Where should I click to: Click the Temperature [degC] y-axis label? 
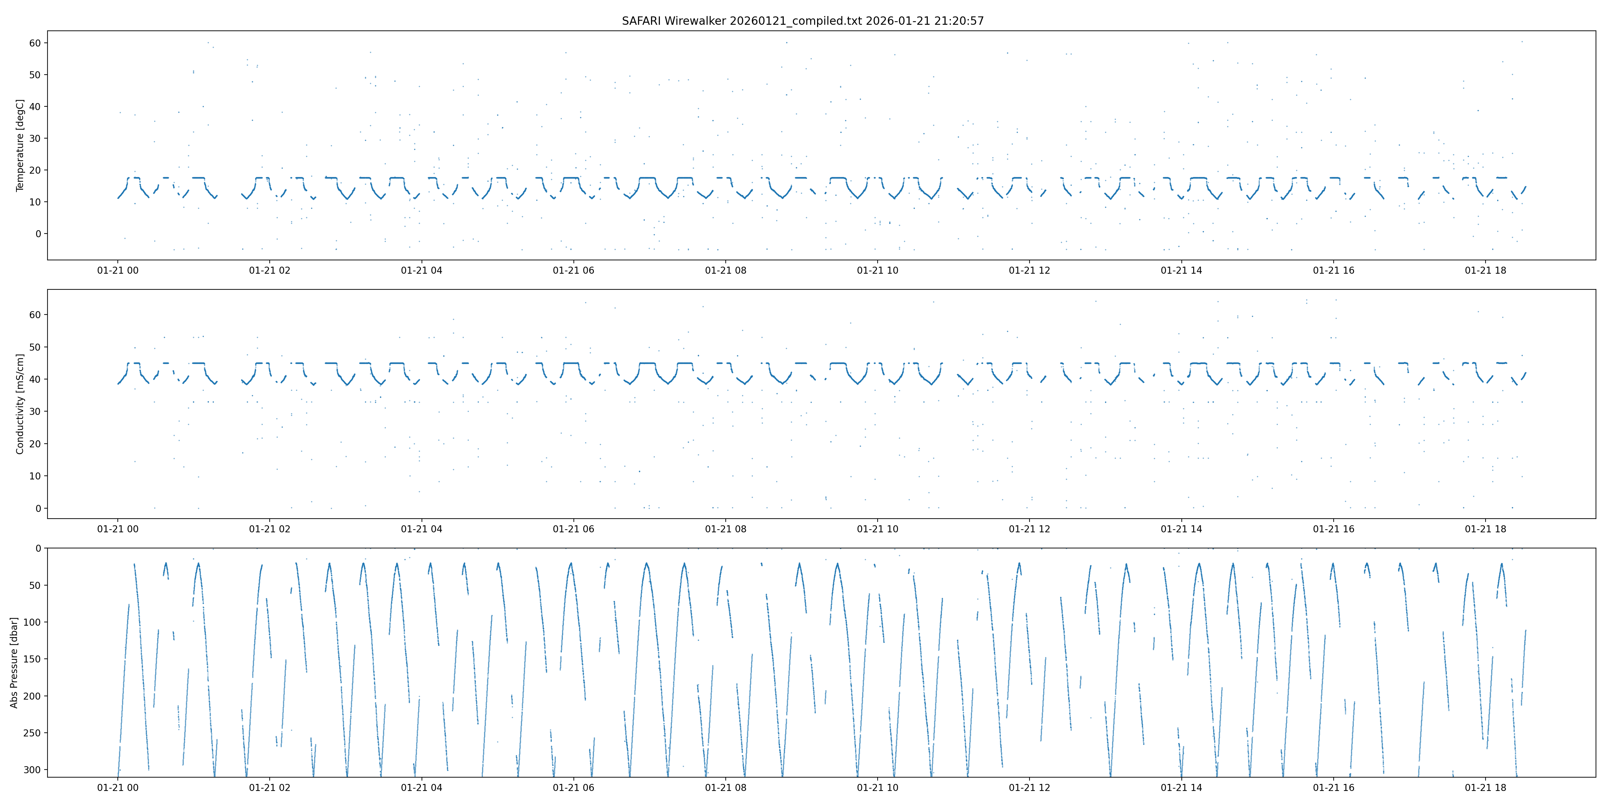click(20, 145)
